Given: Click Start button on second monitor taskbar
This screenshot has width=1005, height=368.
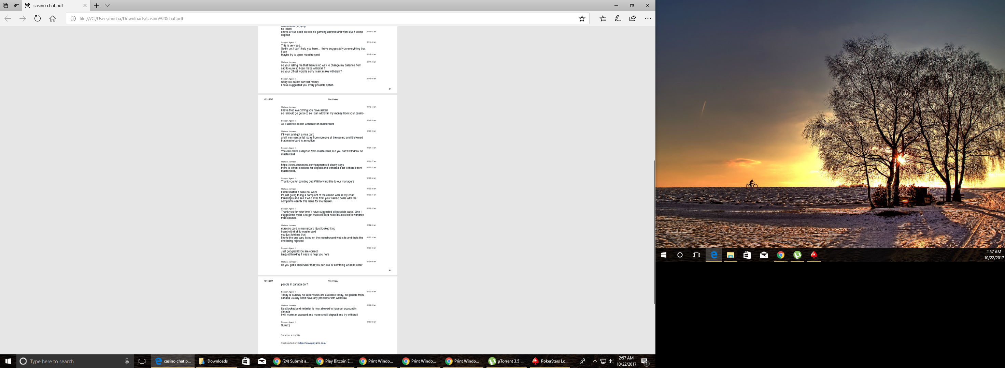Looking at the screenshot, I should pyautogui.click(x=663, y=255).
